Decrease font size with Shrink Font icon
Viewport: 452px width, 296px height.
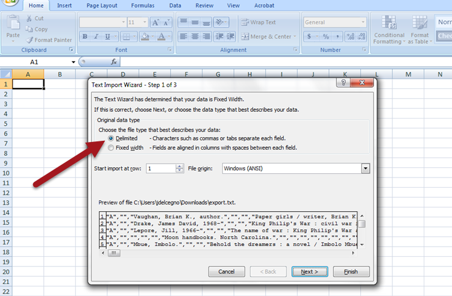[166, 22]
